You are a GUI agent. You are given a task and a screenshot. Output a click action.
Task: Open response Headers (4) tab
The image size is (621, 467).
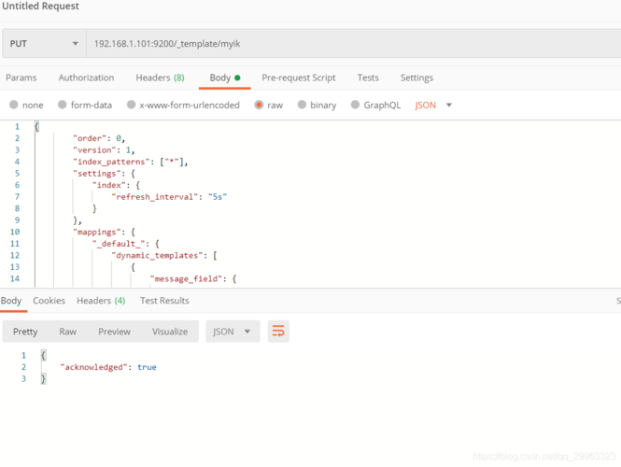pos(101,301)
